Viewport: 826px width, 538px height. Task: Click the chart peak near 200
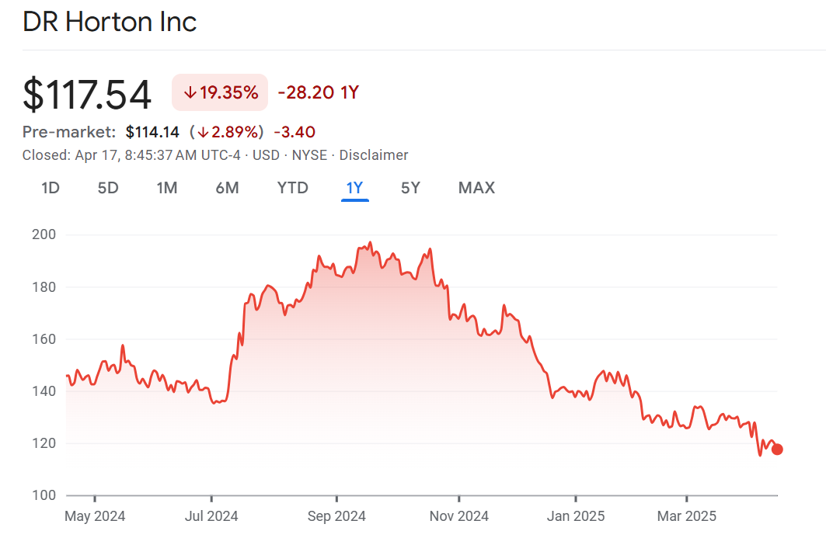click(x=370, y=243)
